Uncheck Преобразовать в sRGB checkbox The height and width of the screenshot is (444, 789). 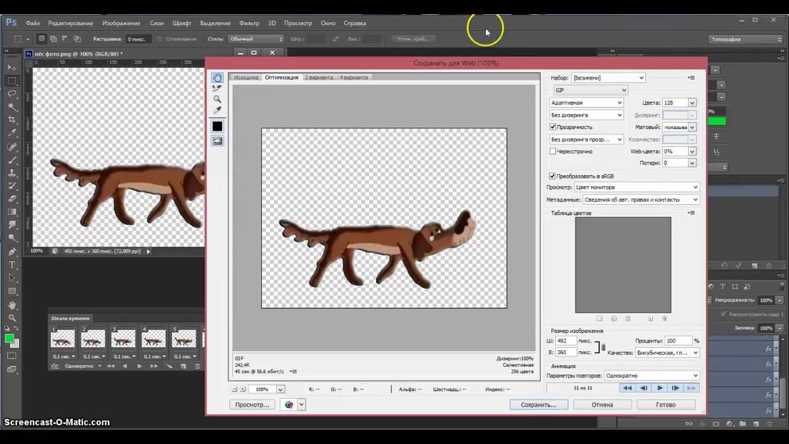553,176
